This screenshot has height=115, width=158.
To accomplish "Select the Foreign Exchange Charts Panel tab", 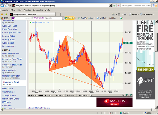I will pos(33,15).
